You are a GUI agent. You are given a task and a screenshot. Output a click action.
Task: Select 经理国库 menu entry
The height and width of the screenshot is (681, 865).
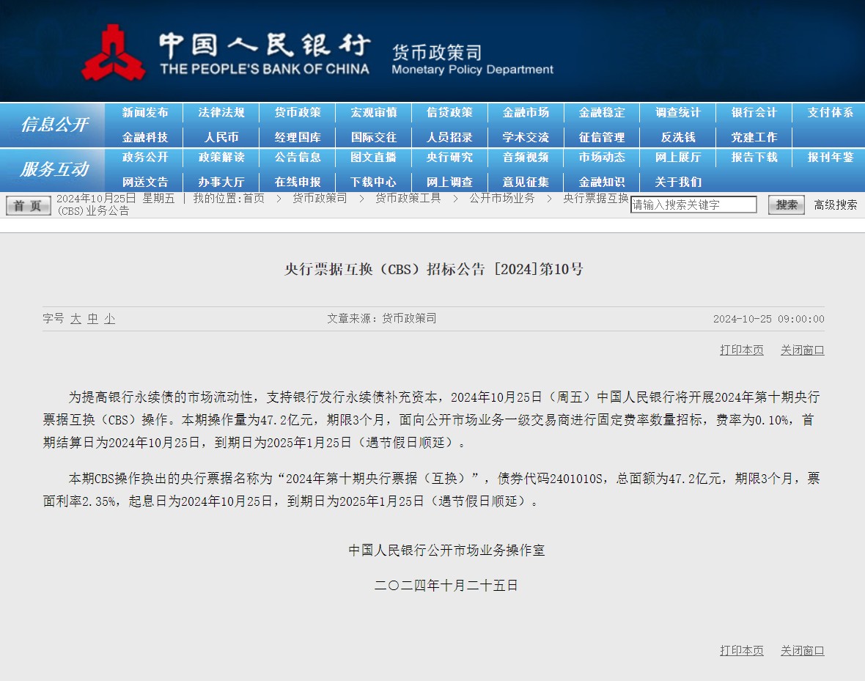coord(298,137)
